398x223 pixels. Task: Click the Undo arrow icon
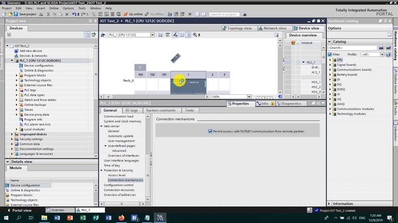[x=74, y=14]
